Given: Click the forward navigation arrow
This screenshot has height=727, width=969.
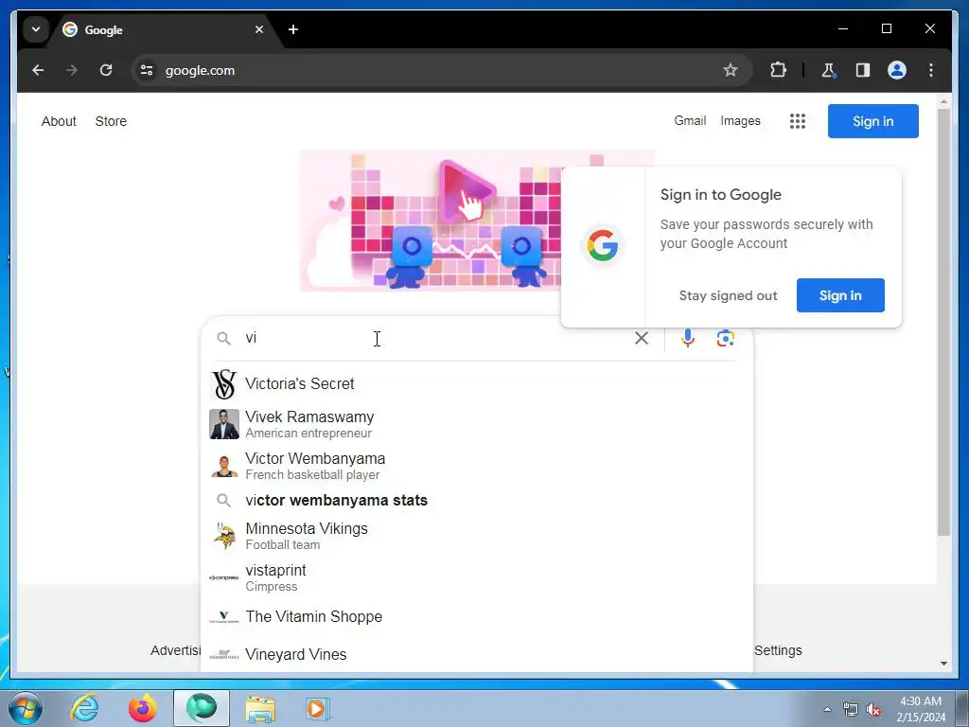Looking at the screenshot, I should (x=72, y=70).
